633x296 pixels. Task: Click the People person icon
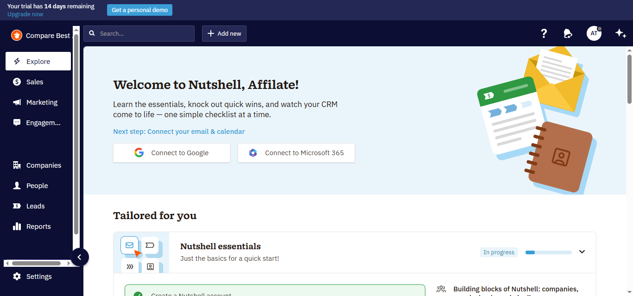(17, 185)
